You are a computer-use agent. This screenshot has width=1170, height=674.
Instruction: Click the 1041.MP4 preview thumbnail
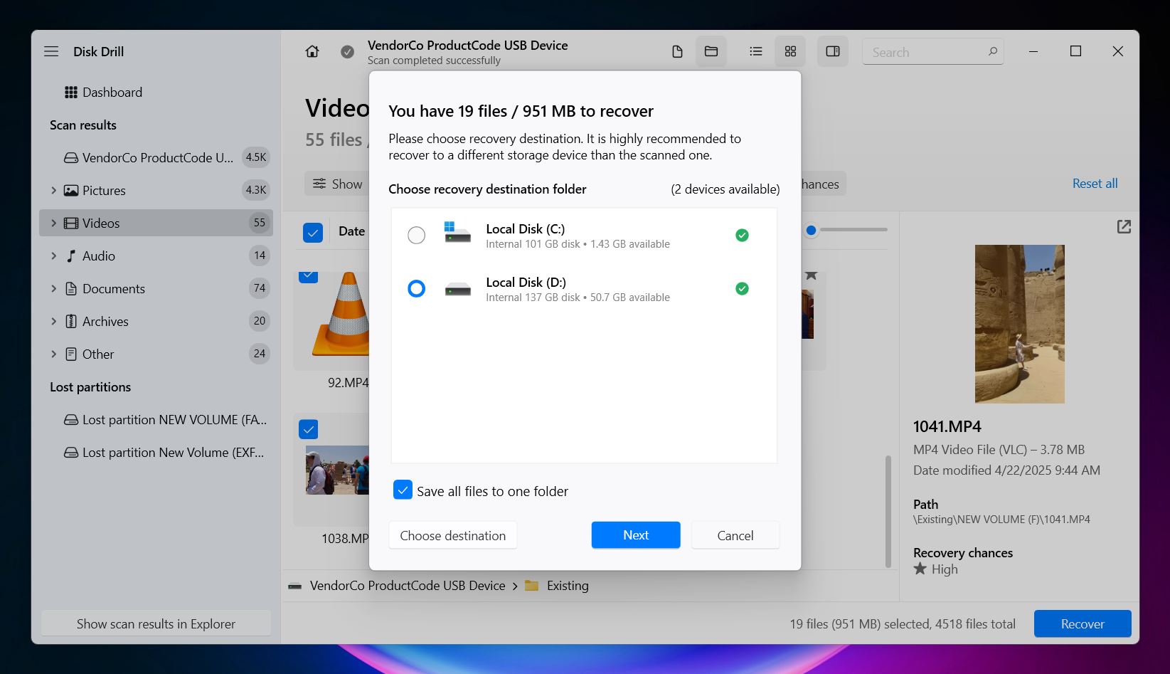tap(1019, 324)
